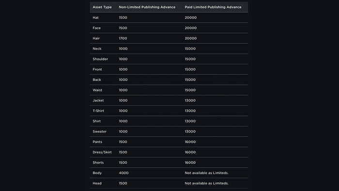Screen dimensions: 339x191
Task: Click the Sweater asset type cell
Action: pos(99,131)
